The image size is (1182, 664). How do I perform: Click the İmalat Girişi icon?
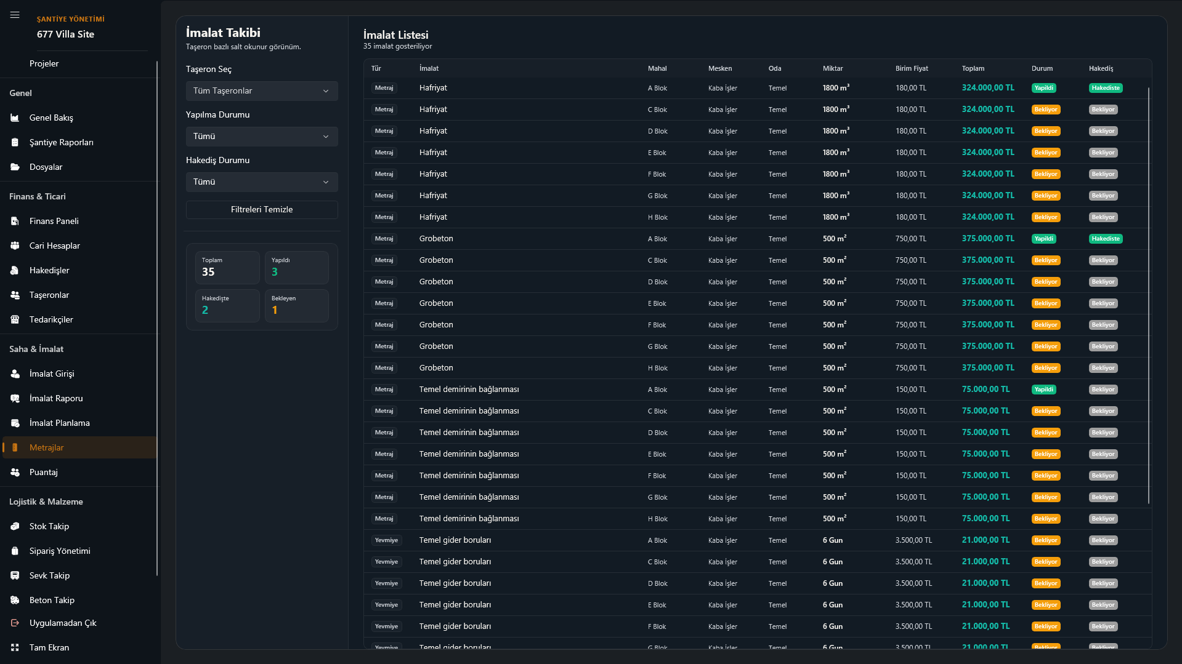(15, 374)
